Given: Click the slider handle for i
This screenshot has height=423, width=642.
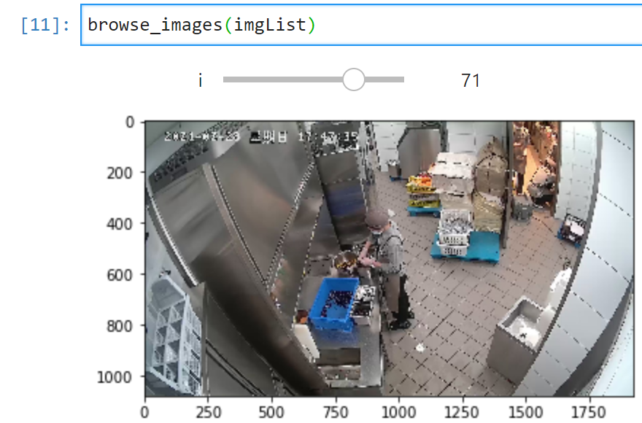Looking at the screenshot, I should [354, 79].
